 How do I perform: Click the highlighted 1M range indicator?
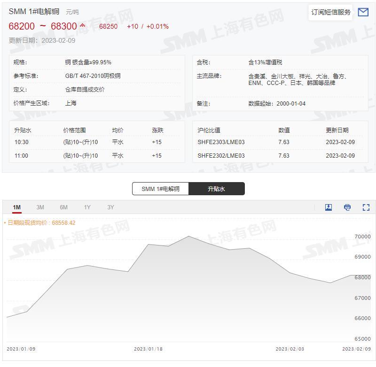point(17,206)
